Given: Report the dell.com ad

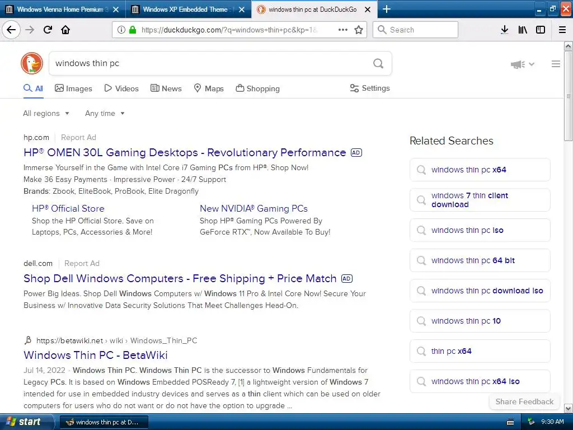Looking at the screenshot, I should (82, 263).
